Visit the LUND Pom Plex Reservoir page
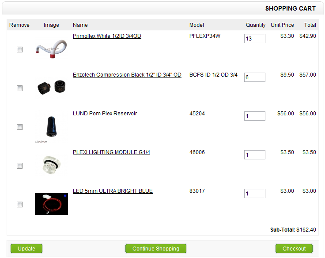The height and width of the screenshot is (258, 325). click(105, 114)
